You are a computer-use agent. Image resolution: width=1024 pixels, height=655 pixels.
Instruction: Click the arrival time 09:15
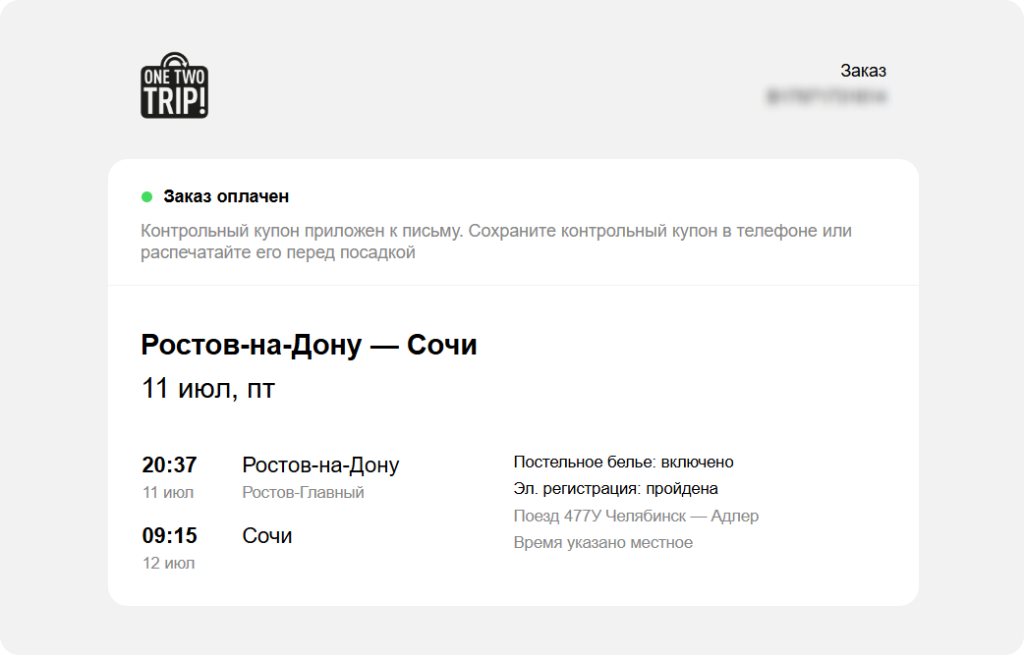pos(169,535)
